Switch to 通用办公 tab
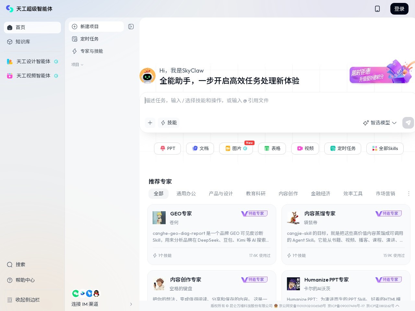The height and width of the screenshot is (311, 415). [x=186, y=194]
